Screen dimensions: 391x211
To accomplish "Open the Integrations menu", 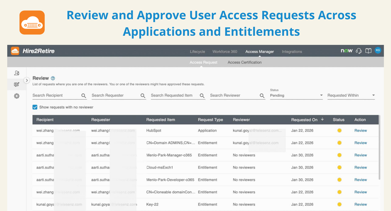I will (x=292, y=51).
